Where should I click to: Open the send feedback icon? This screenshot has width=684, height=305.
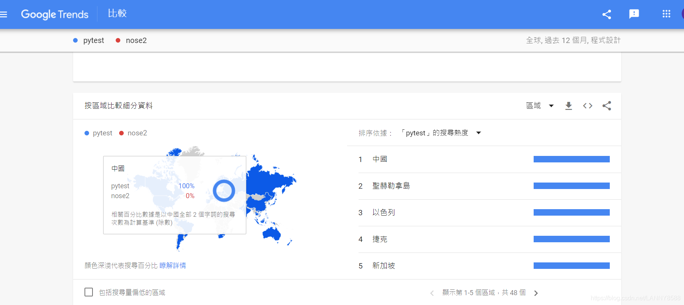point(634,14)
